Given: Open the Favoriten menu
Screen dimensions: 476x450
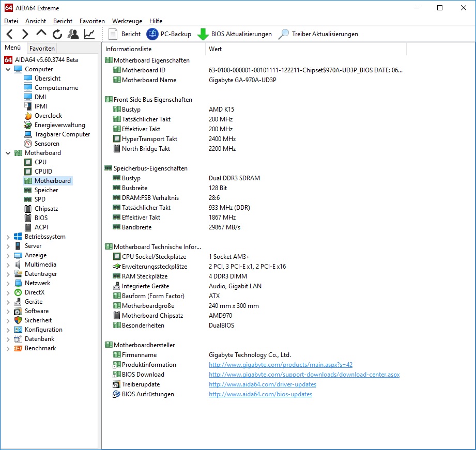Looking at the screenshot, I should pos(92,21).
